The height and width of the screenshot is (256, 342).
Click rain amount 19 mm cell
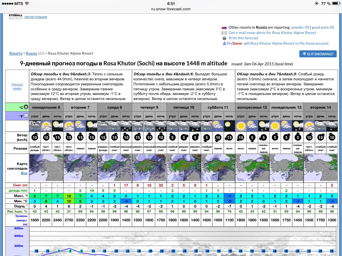pyautogui.click(x=92, y=190)
